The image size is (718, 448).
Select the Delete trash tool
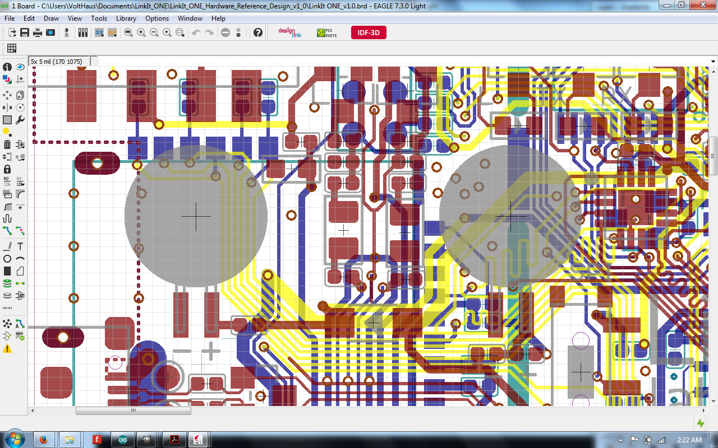pyautogui.click(x=7, y=144)
